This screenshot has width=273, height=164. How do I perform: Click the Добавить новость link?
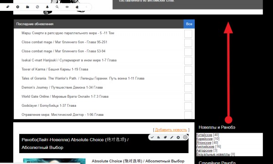click(171, 130)
